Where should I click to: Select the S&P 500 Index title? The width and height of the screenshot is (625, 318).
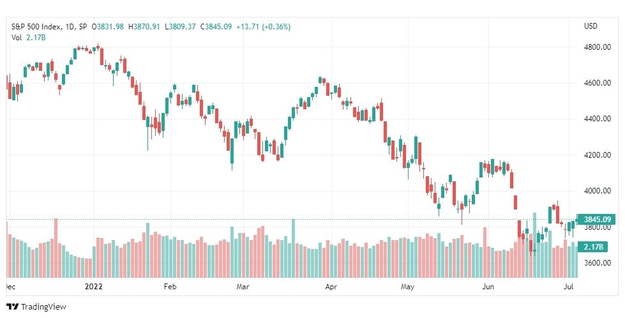[36, 27]
